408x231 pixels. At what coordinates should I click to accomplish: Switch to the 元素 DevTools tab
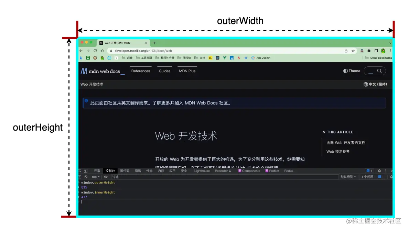coord(97,171)
